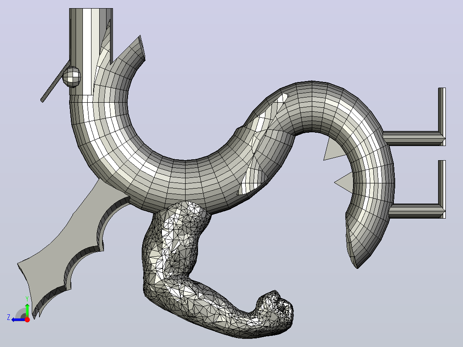Click the green Y axis arrow of the triad
The image size is (463, 347).
27,310
